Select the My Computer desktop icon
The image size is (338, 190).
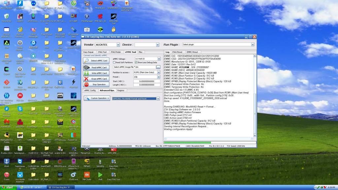[x=7, y=5]
